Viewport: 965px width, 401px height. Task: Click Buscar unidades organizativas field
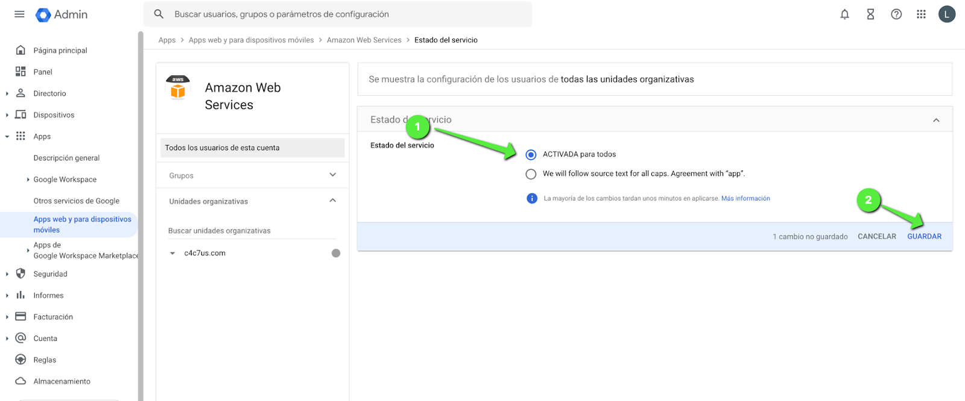[x=252, y=231]
